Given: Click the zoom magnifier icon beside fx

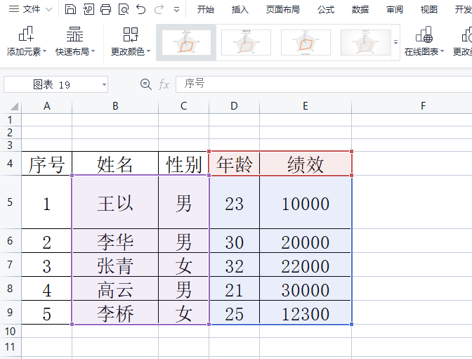Looking at the screenshot, I should (145, 84).
